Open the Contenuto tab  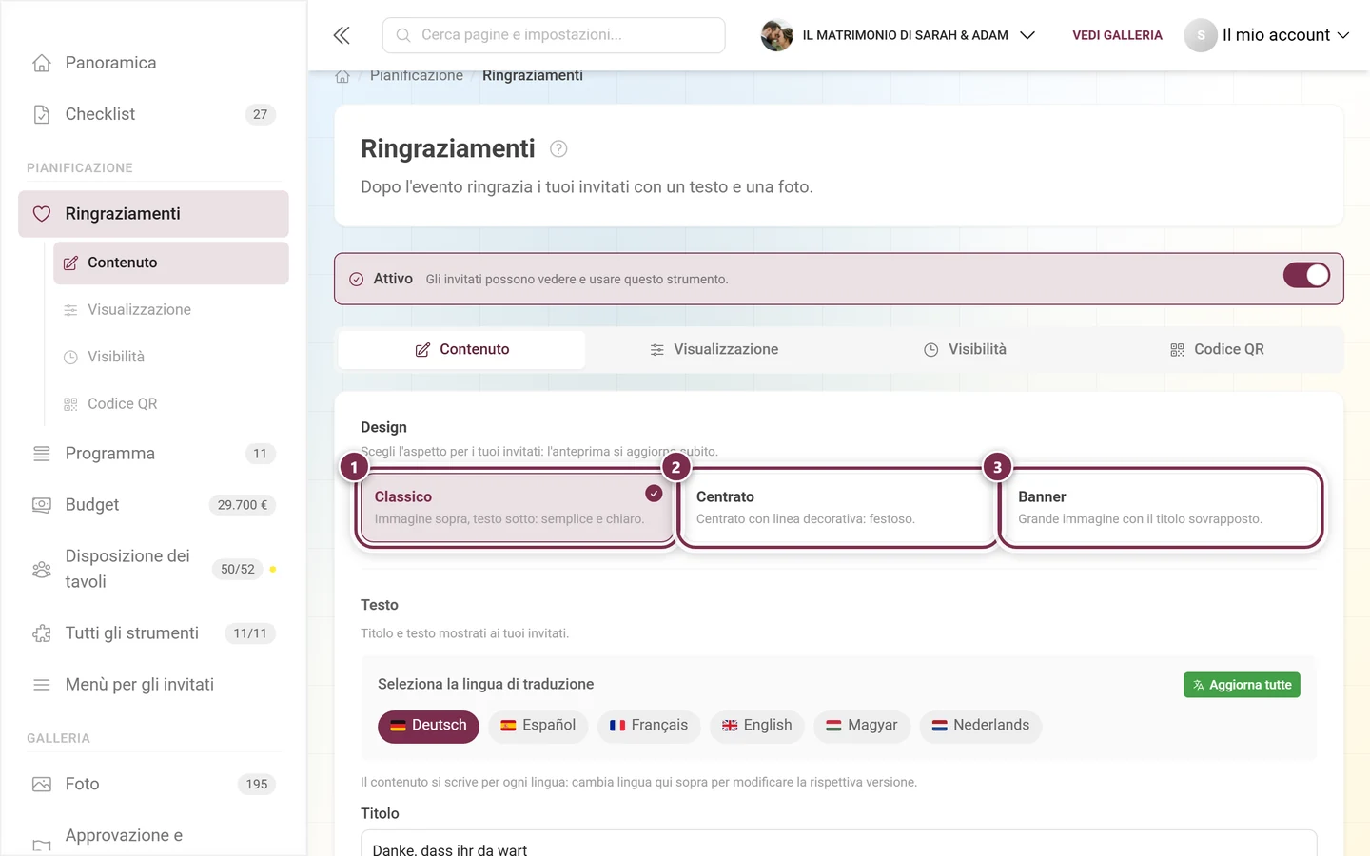pyautogui.click(x=462, y=350)
